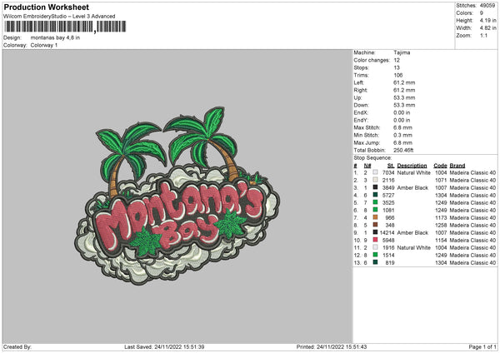Click the EndX value 0.00 in

point(402,112)
